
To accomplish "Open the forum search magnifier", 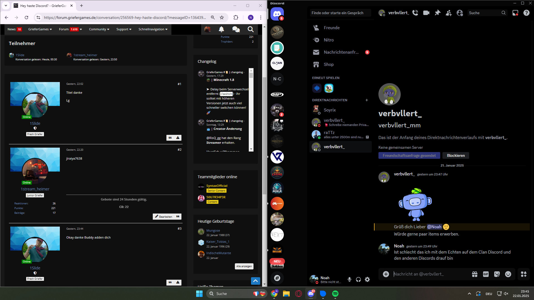I will tap(250, 29).
